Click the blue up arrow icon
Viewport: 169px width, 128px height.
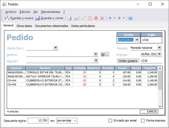click(110, 18)
